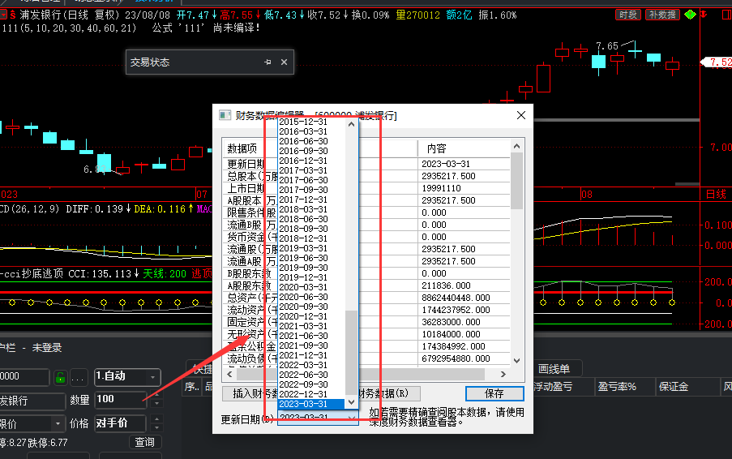Click the red split-panel icon at top right
Image resolution: width=732 pixels, height=459 pixels.
pyautogui.click(x=727, y=15)
